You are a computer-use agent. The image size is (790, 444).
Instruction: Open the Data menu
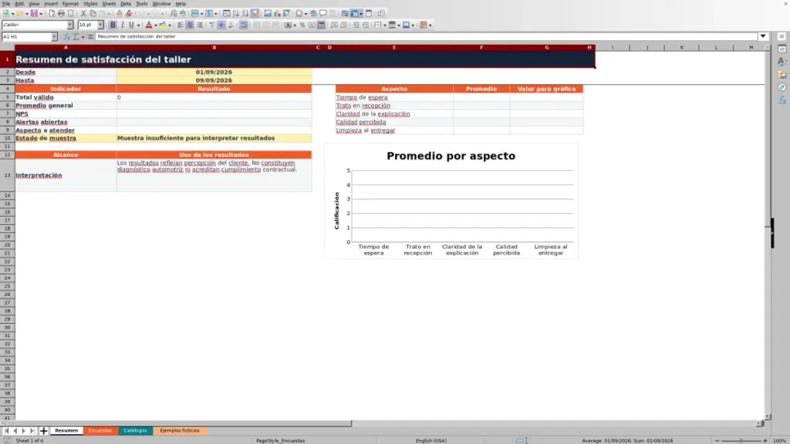(x=126, y=4)
